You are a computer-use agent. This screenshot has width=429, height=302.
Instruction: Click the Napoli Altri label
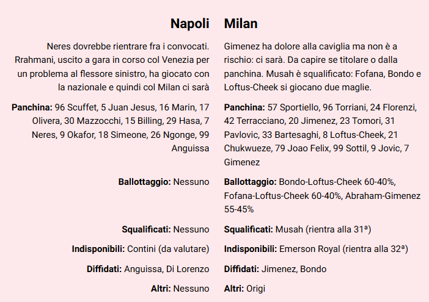coord(161,289)
